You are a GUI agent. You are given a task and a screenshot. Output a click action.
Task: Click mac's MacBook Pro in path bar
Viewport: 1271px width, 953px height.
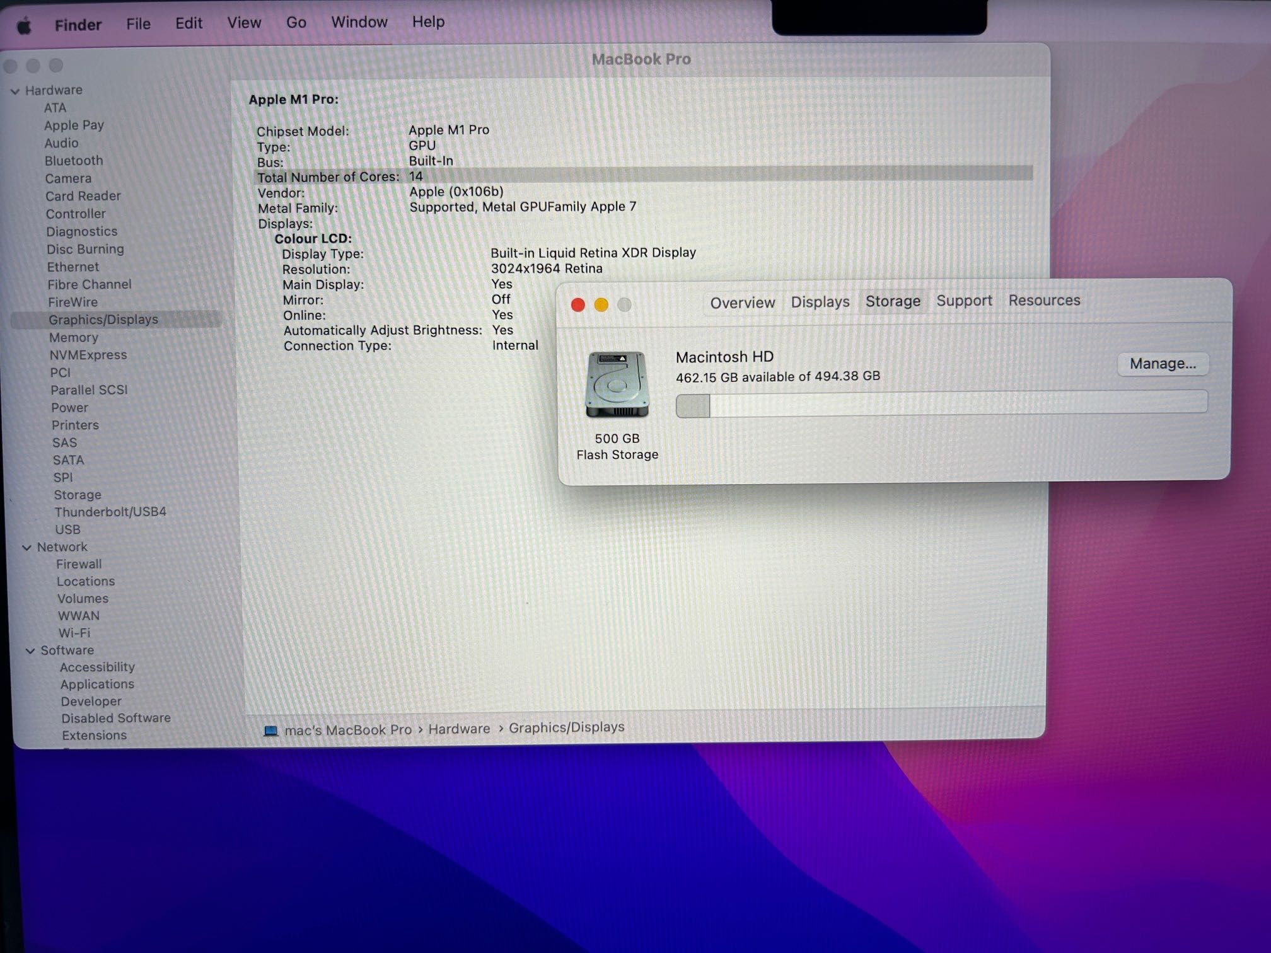tap(348, 730)
